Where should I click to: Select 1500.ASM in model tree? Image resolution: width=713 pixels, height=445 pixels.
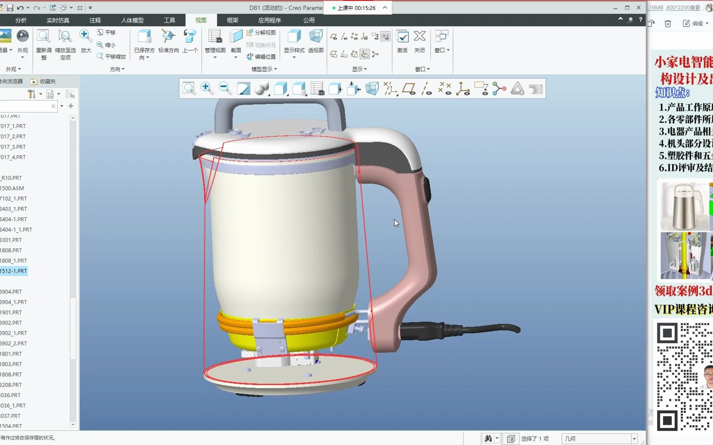(12, 188)
